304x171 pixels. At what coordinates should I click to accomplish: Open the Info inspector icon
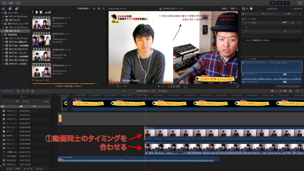pyautogui.click(x=251, y=9)
